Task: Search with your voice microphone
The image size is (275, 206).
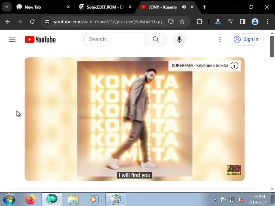Action: [x=179, y=39]
